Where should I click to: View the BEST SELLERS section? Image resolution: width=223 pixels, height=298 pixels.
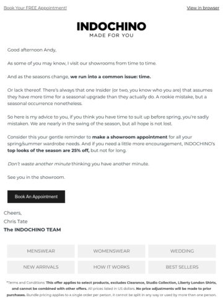click(182, 267)
